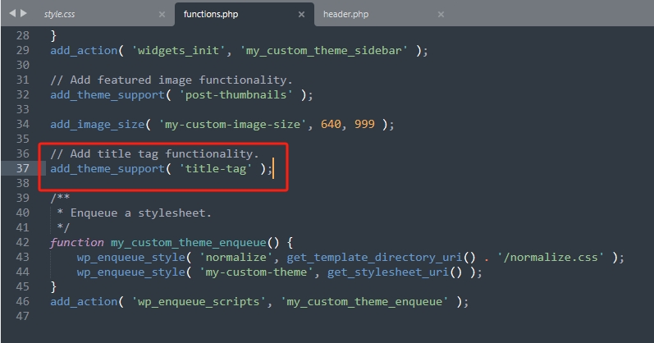Click 'my_custom_theme_sidebar' string
The image size is (654, 343).
click(323, 51)
